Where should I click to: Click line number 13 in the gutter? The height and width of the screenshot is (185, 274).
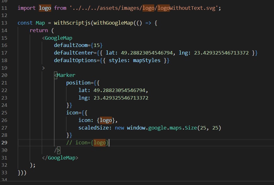click(4, 23)
